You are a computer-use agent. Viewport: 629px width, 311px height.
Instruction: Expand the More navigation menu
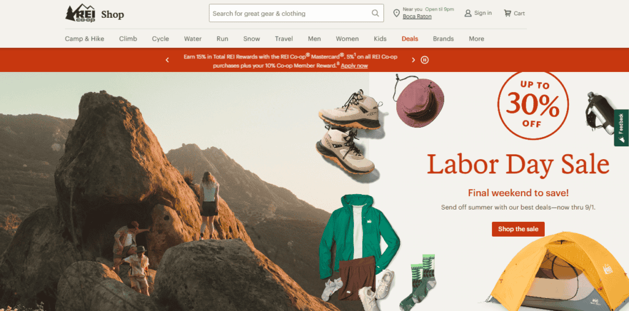(477, 39)
